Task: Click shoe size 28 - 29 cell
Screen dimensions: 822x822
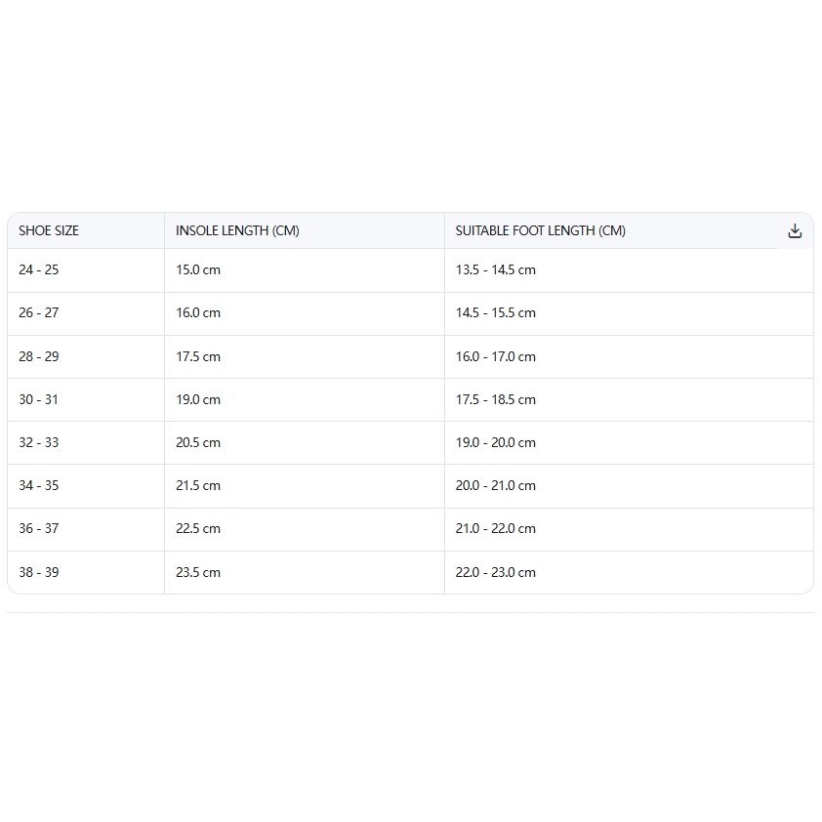Action: [86, 357]
